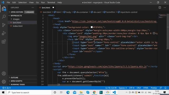Open the Go menu
Image resolution: width=169 pixels, height=95 pixels.
[37, 2]
